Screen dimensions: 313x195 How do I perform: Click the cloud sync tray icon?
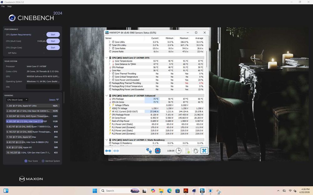coord(284,191)
